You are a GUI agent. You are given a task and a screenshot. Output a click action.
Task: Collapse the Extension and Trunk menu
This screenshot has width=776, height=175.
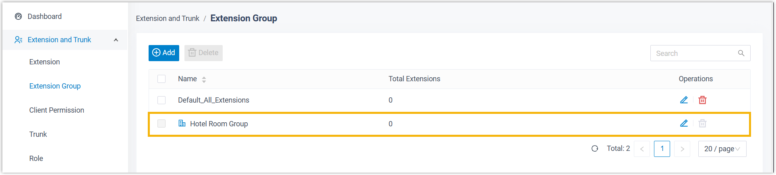[116, 40]
